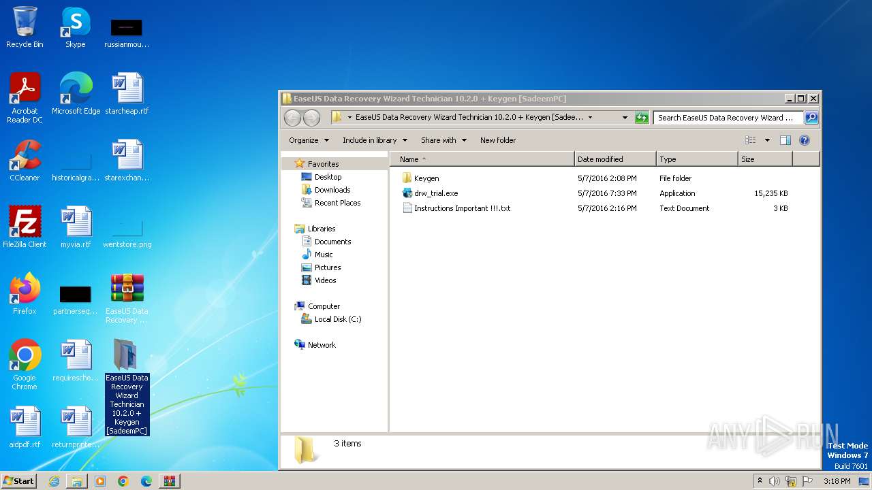The width and height of the screenshot is (872, 490).
Task: Open the Recycle Bin desktop icon
Action: 25,27
